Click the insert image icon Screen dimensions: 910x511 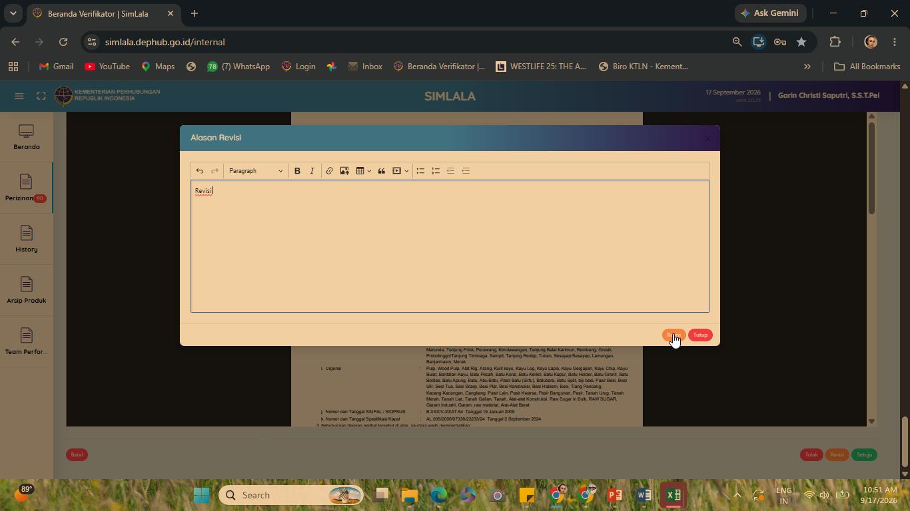click(344, 171)
